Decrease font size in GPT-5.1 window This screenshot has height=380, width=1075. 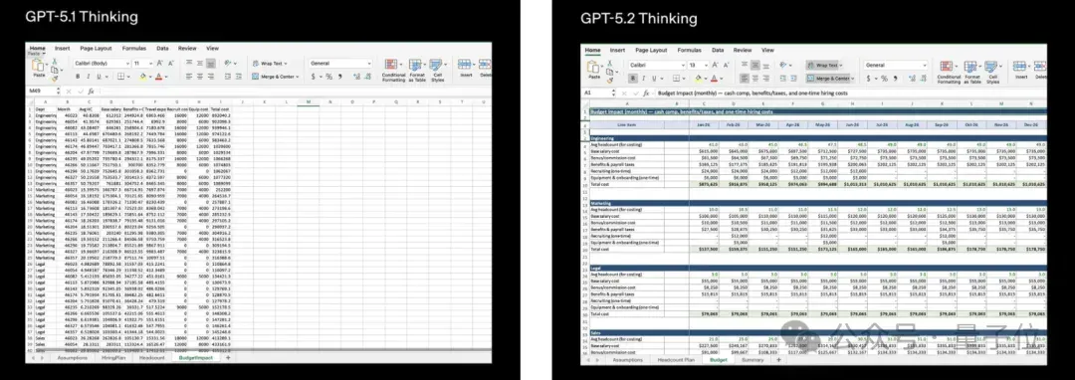point(171,63)
